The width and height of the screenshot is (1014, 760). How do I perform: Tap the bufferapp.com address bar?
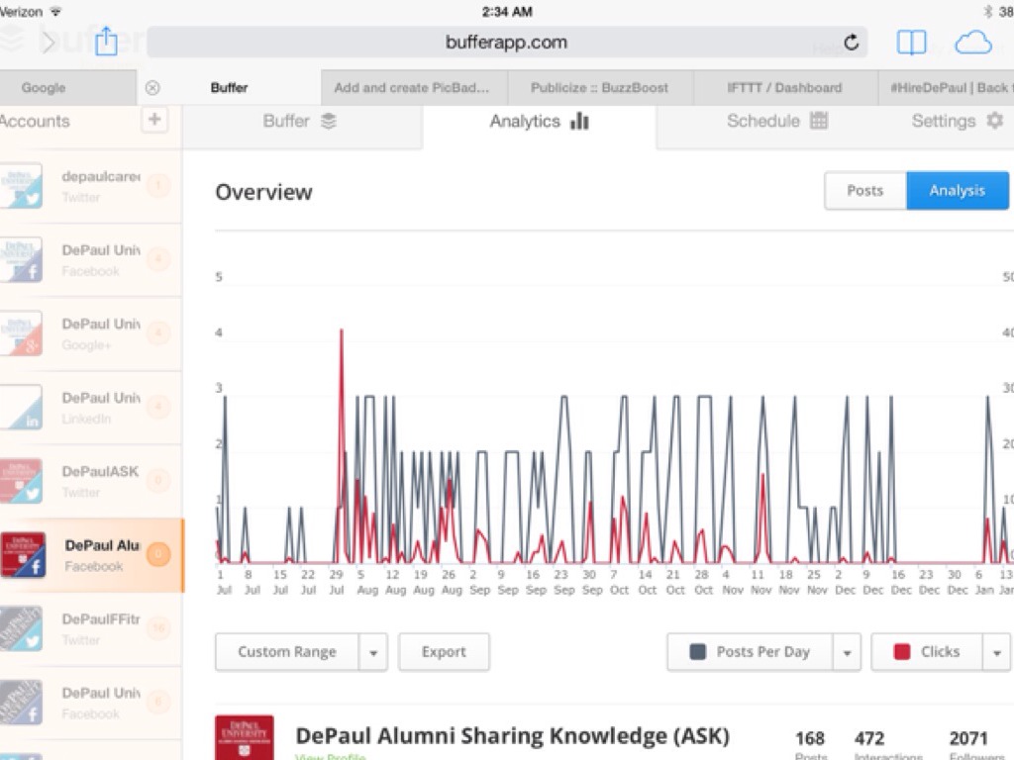point(507,43)
